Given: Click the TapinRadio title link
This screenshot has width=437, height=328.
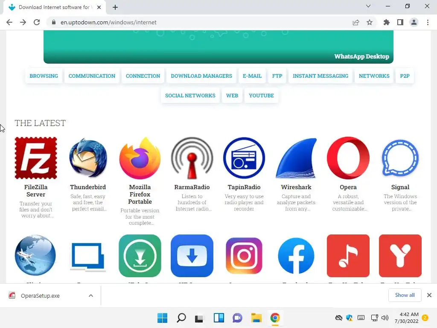Looking at the screenshot, I should (x=244, y=187).
